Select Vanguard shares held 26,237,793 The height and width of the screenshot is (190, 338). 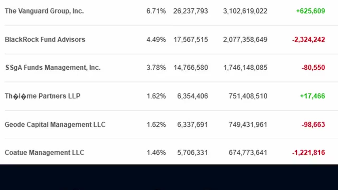[191, 11]
